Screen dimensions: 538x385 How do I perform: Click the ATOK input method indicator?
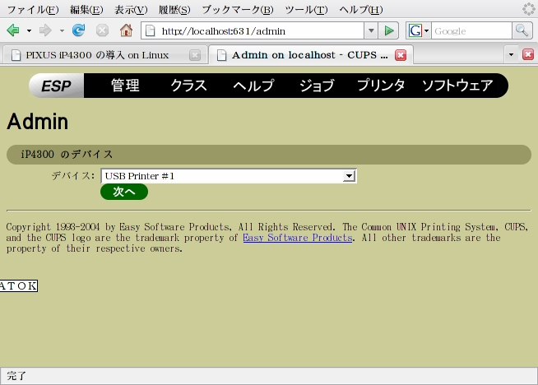click(x=19, y=285)
